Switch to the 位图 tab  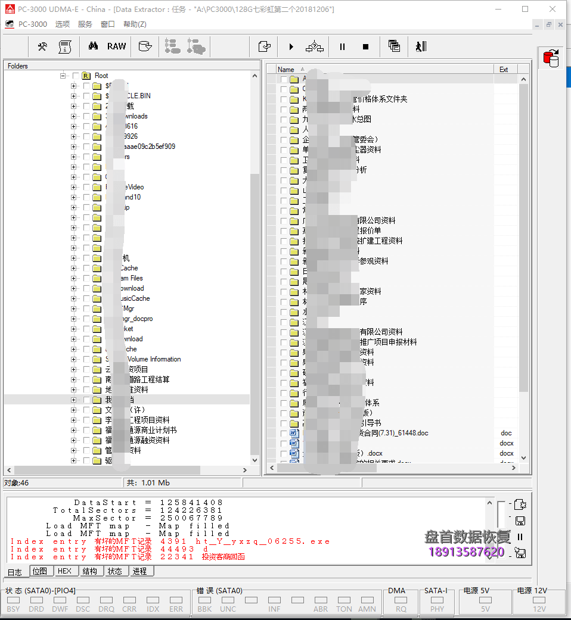point(40,571)
